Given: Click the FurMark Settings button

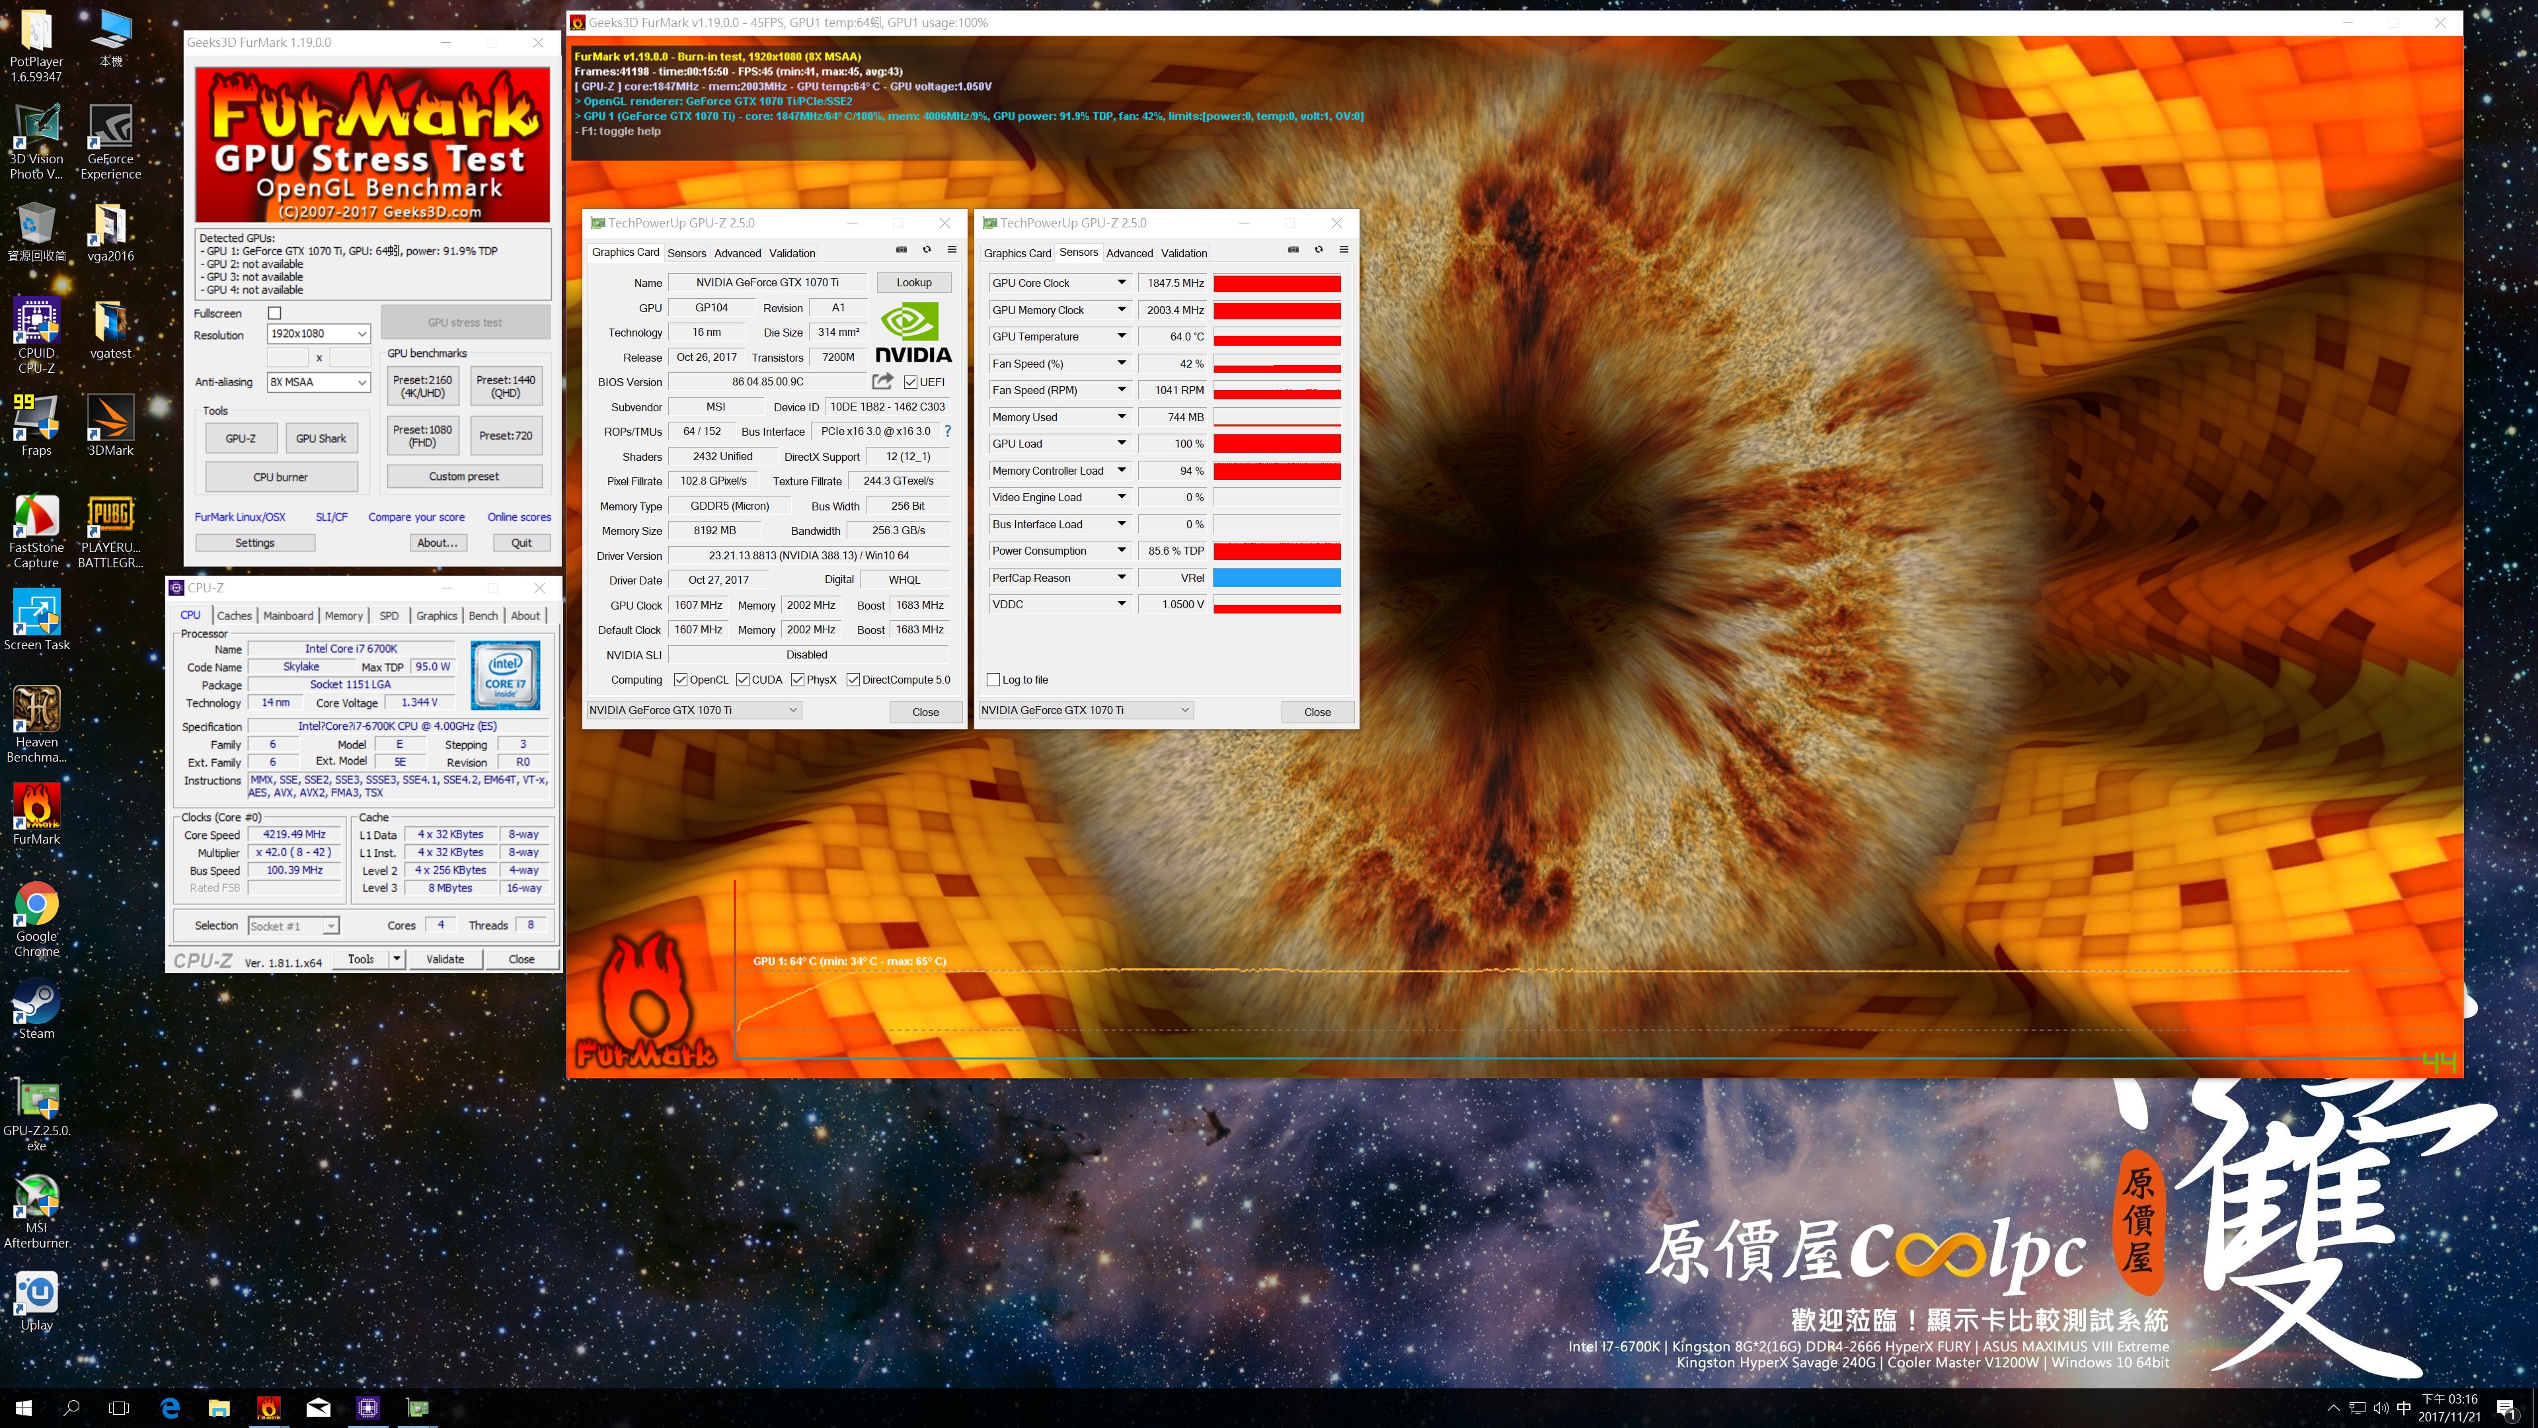Looking at the screenshot, I should coord(255,543).
